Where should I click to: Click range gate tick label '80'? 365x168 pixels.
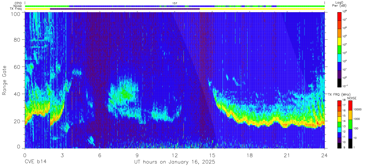click(x=17, y=40)
